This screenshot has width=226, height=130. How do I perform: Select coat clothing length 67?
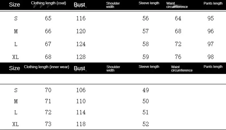coord(48,44)
